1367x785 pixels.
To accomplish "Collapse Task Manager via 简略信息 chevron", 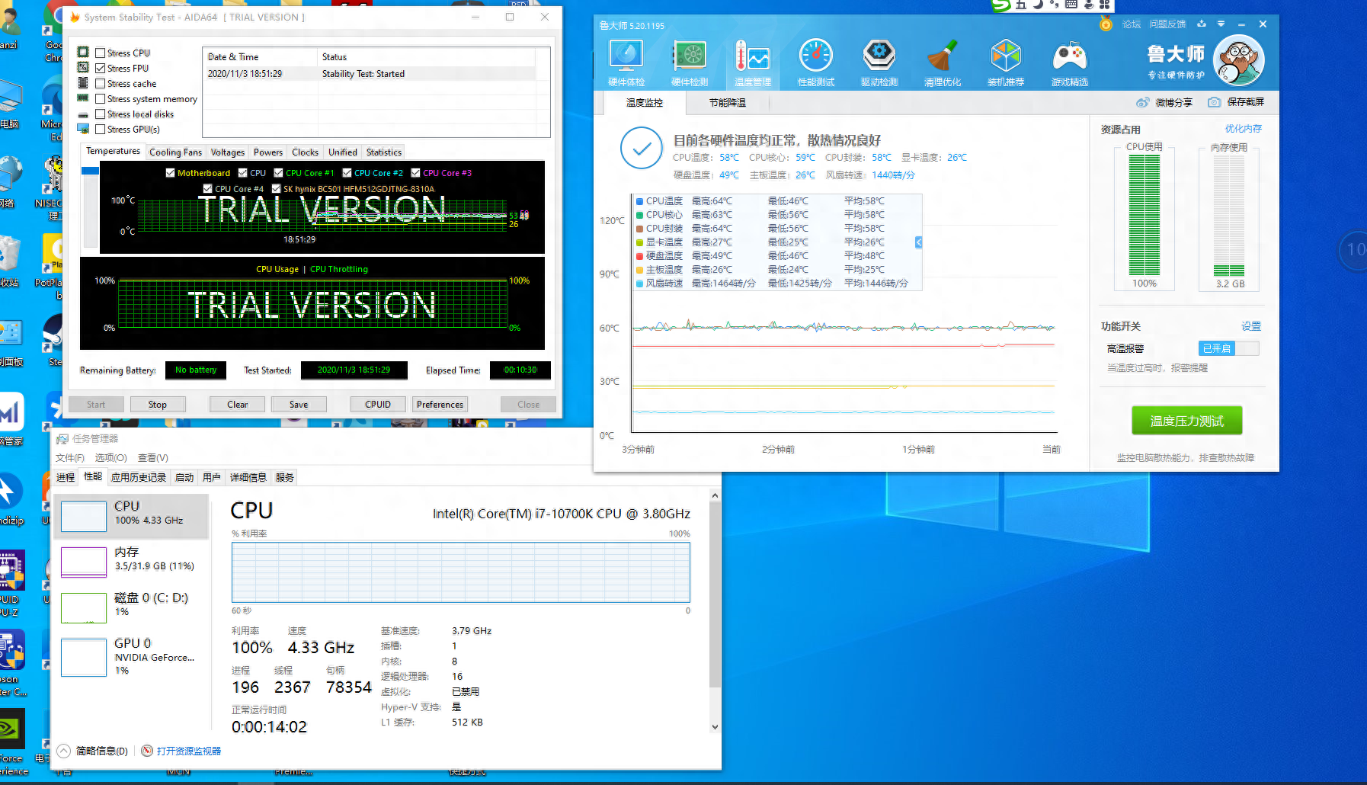I will (x=64, y=751).
